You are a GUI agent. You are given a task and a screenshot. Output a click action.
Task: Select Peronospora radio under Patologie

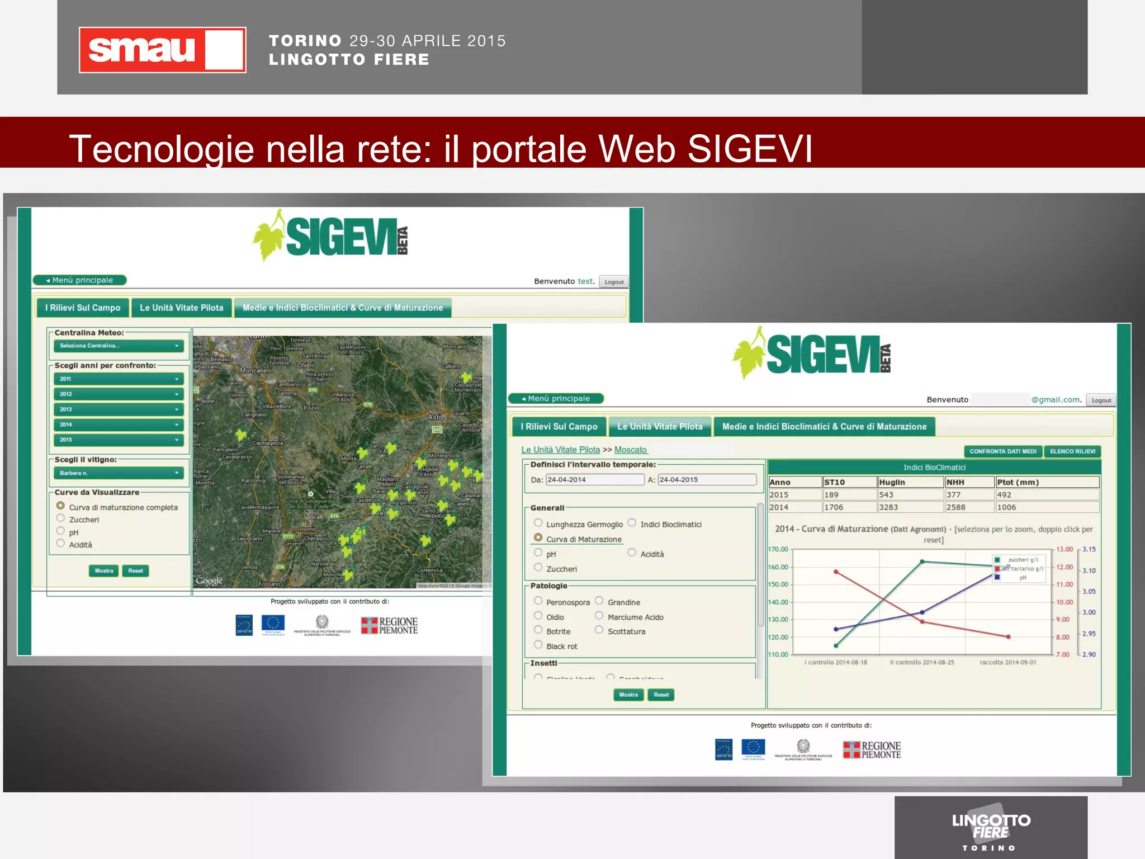538,600
